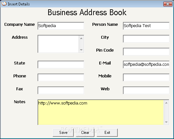
Task: Click the Insert Details title text
Action: click(19, 4)
